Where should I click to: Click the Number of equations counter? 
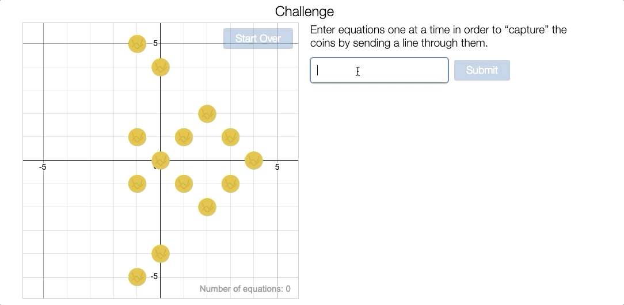tap(245, 289)
